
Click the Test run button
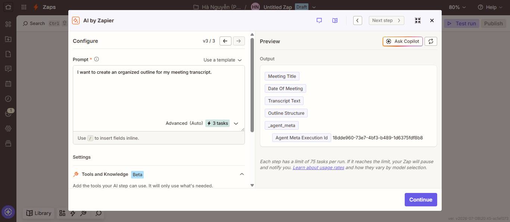point(461,23)
